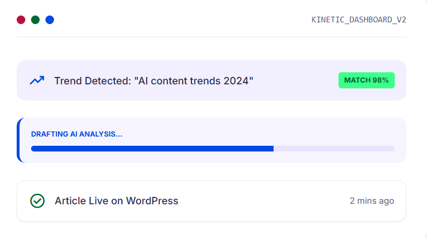Click the red window dot
This screenshot has width=427, height=237.
[21, 20]
